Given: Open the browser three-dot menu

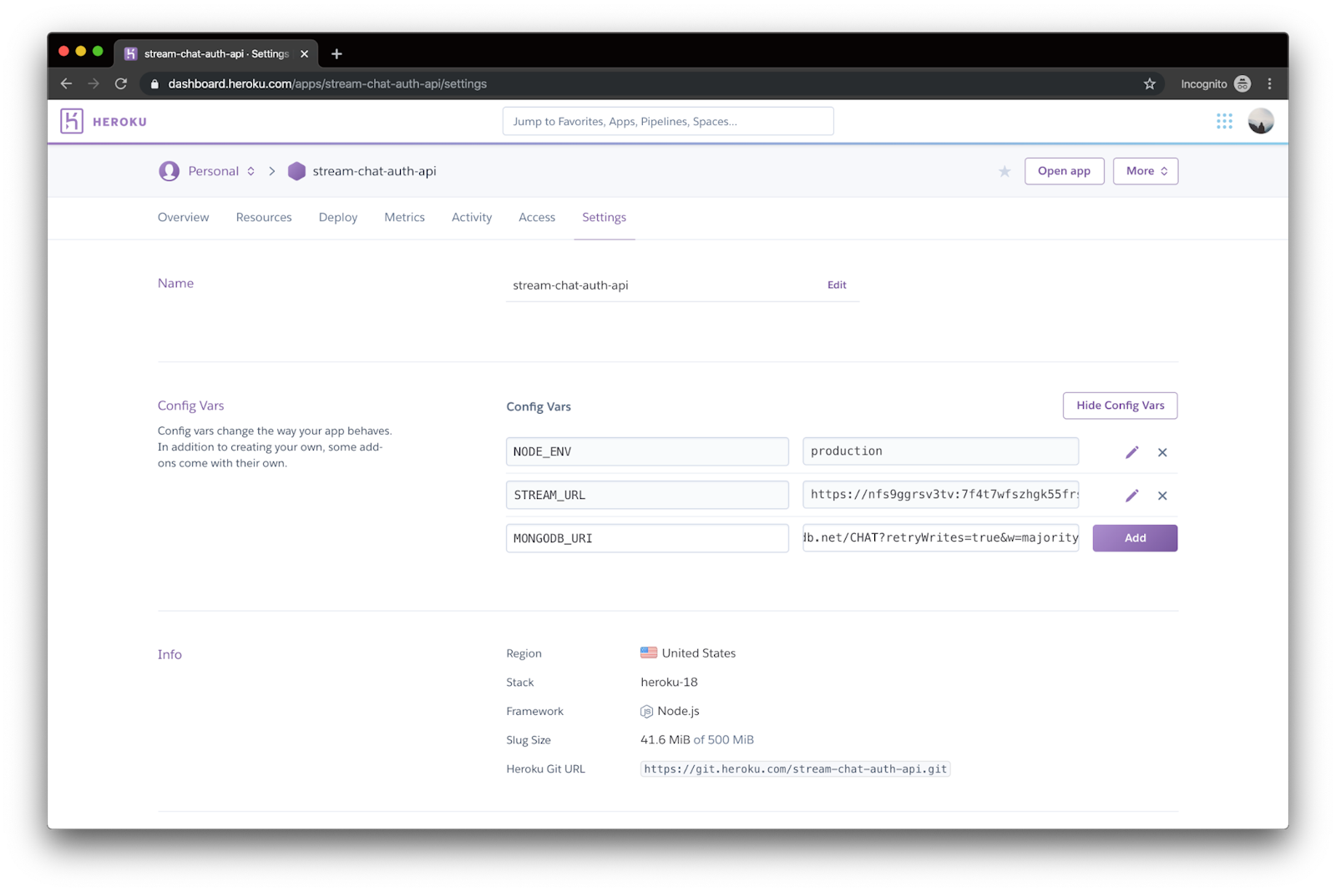Looking at the screenshot, I should click(1270, 83).
